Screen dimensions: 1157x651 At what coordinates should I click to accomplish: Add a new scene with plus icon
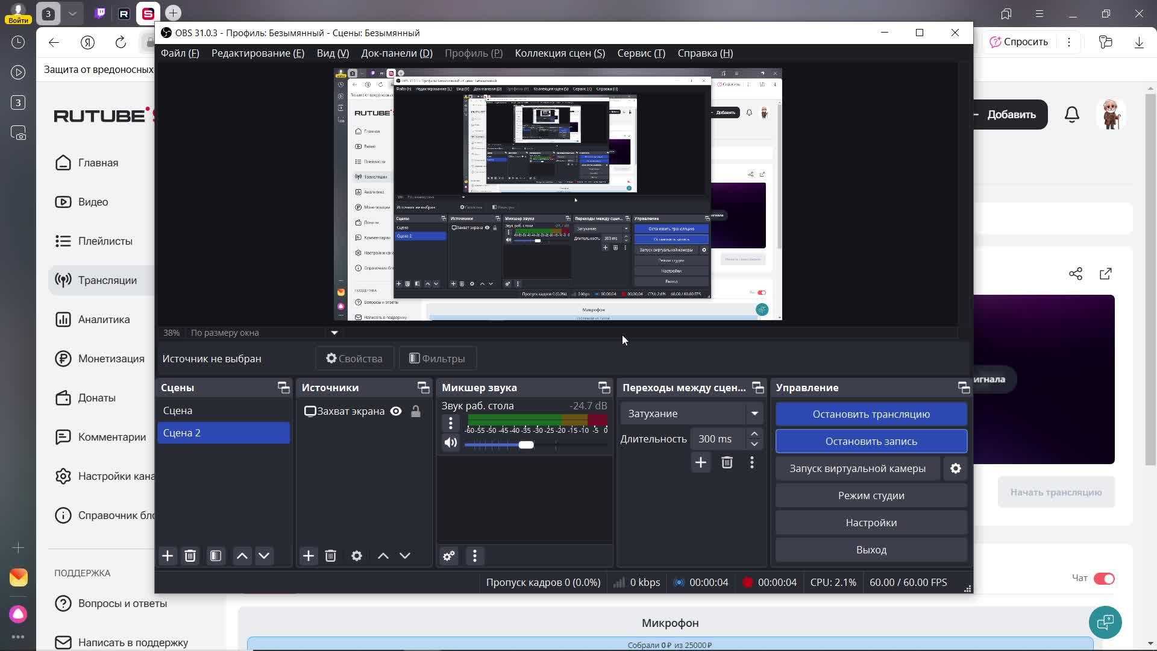pos(168,556)
